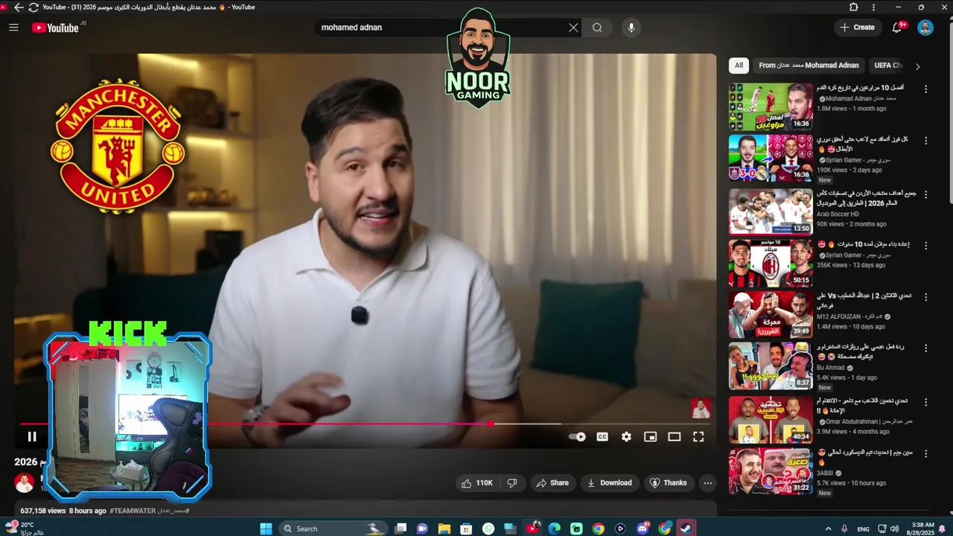This screenshot has height=536, width=953.
Task: Open Windows Start menu
Action: click(266, 529)
